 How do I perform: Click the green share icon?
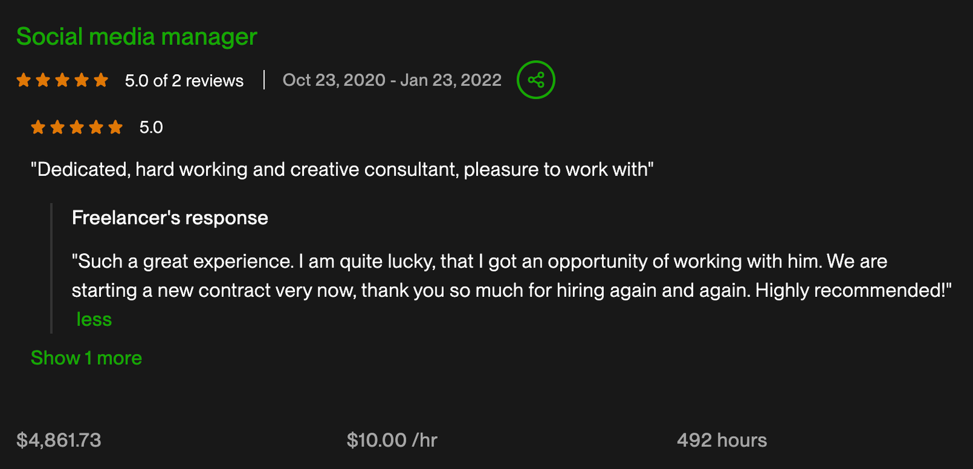(536, 80)
